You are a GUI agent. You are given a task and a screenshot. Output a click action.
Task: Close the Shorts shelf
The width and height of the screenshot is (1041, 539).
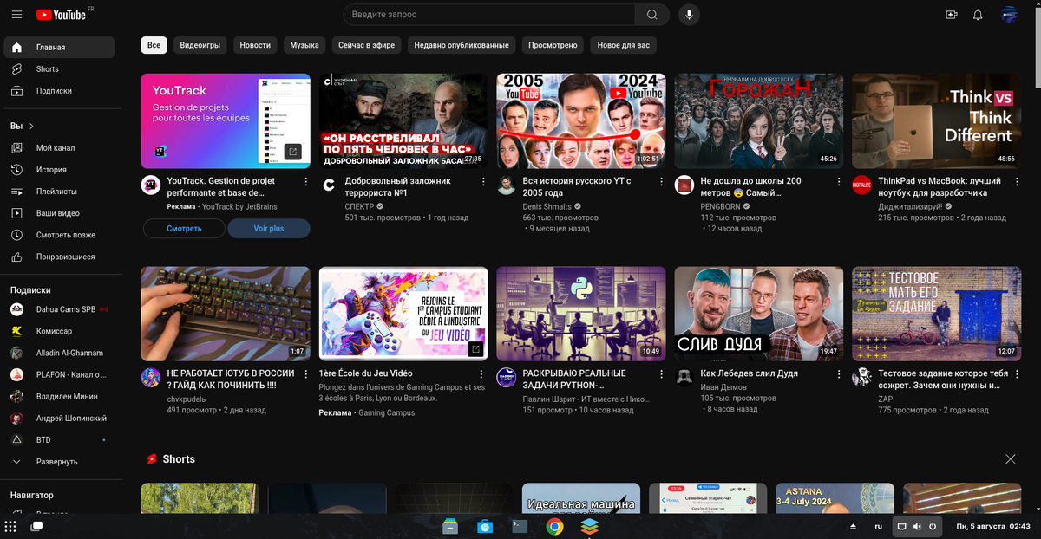click(1010, 459)
